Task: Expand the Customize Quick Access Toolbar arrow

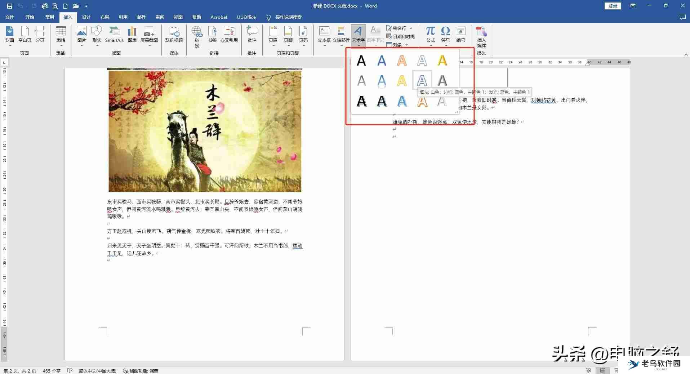Action: pos(86,6)
